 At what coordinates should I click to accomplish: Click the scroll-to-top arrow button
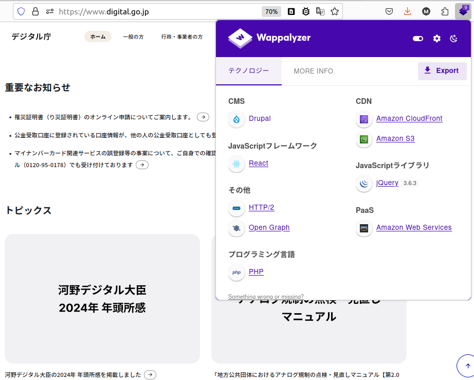point(467,366)
